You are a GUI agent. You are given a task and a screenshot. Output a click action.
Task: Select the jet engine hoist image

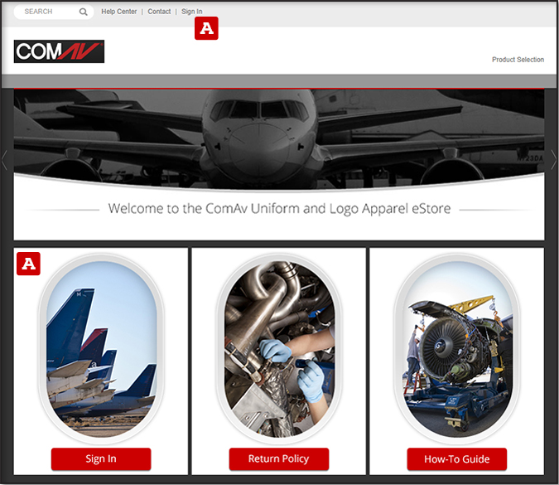pyautogui.click(x=457, y=349)
